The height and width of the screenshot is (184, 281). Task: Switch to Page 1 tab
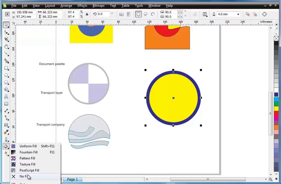72,179
